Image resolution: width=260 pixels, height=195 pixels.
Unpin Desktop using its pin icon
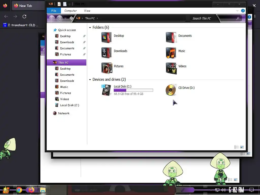84,36
